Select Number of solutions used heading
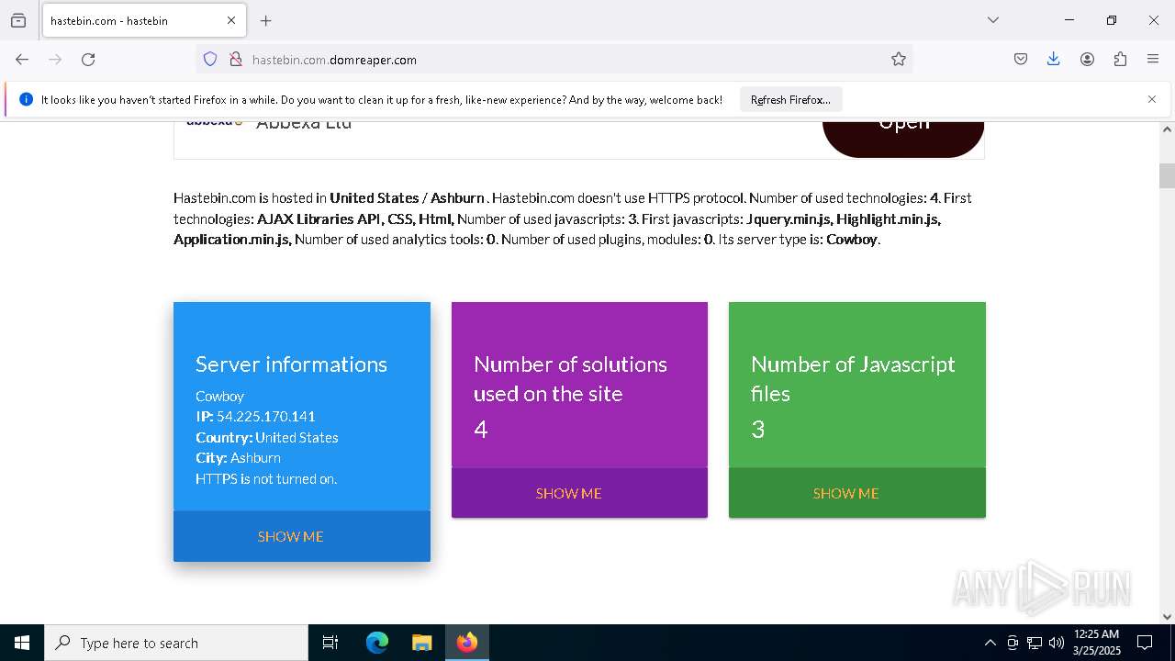Viewport: 1175px width, 661px height. [x=570, y=378]
